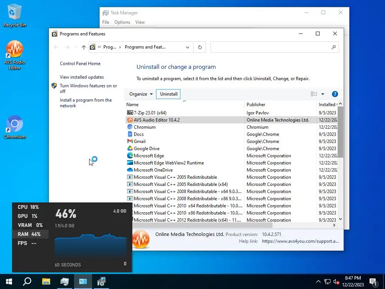Open the Task Manager File menu
Image resolution: width=385 pixels, height=289 pixels.
[x=106, y=22]
